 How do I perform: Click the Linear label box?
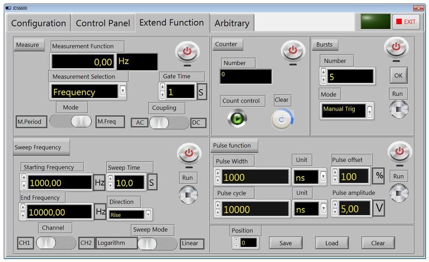[192, 244]
